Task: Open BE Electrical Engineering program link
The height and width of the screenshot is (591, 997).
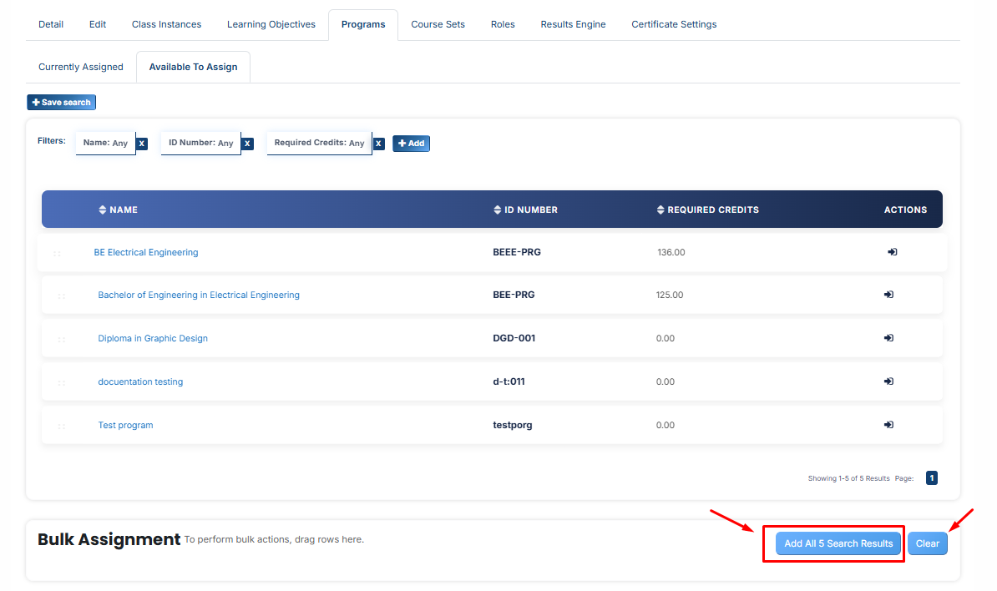Action: (x=146, y=252)
